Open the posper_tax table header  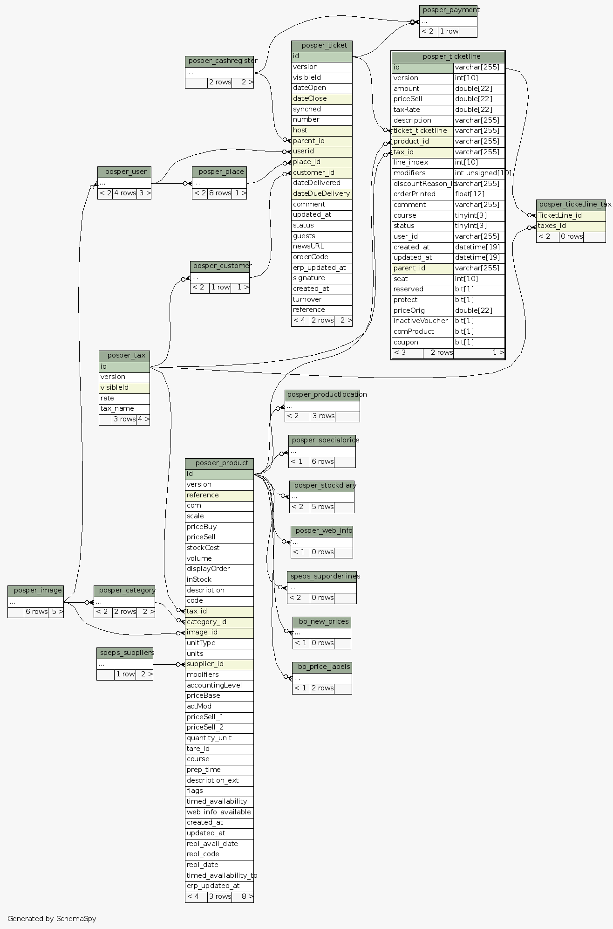pyautogui.click(x=124, y=356)
